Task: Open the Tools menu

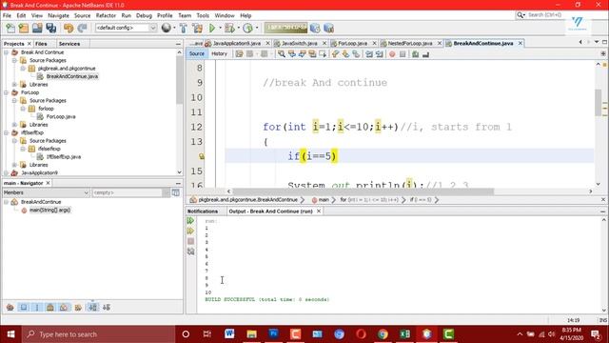Action: coord(203,15)
